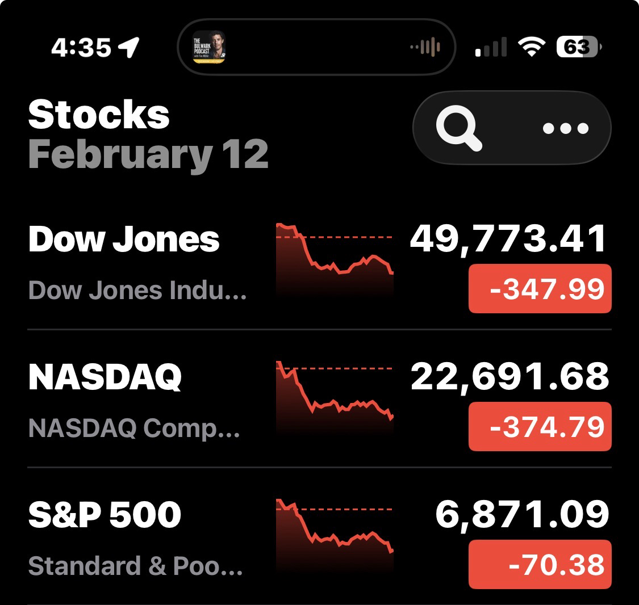Viewport: 639px width, 605px height.
Task: Tap the Wi-Fi status icon
Action: [x=532, y=47]
